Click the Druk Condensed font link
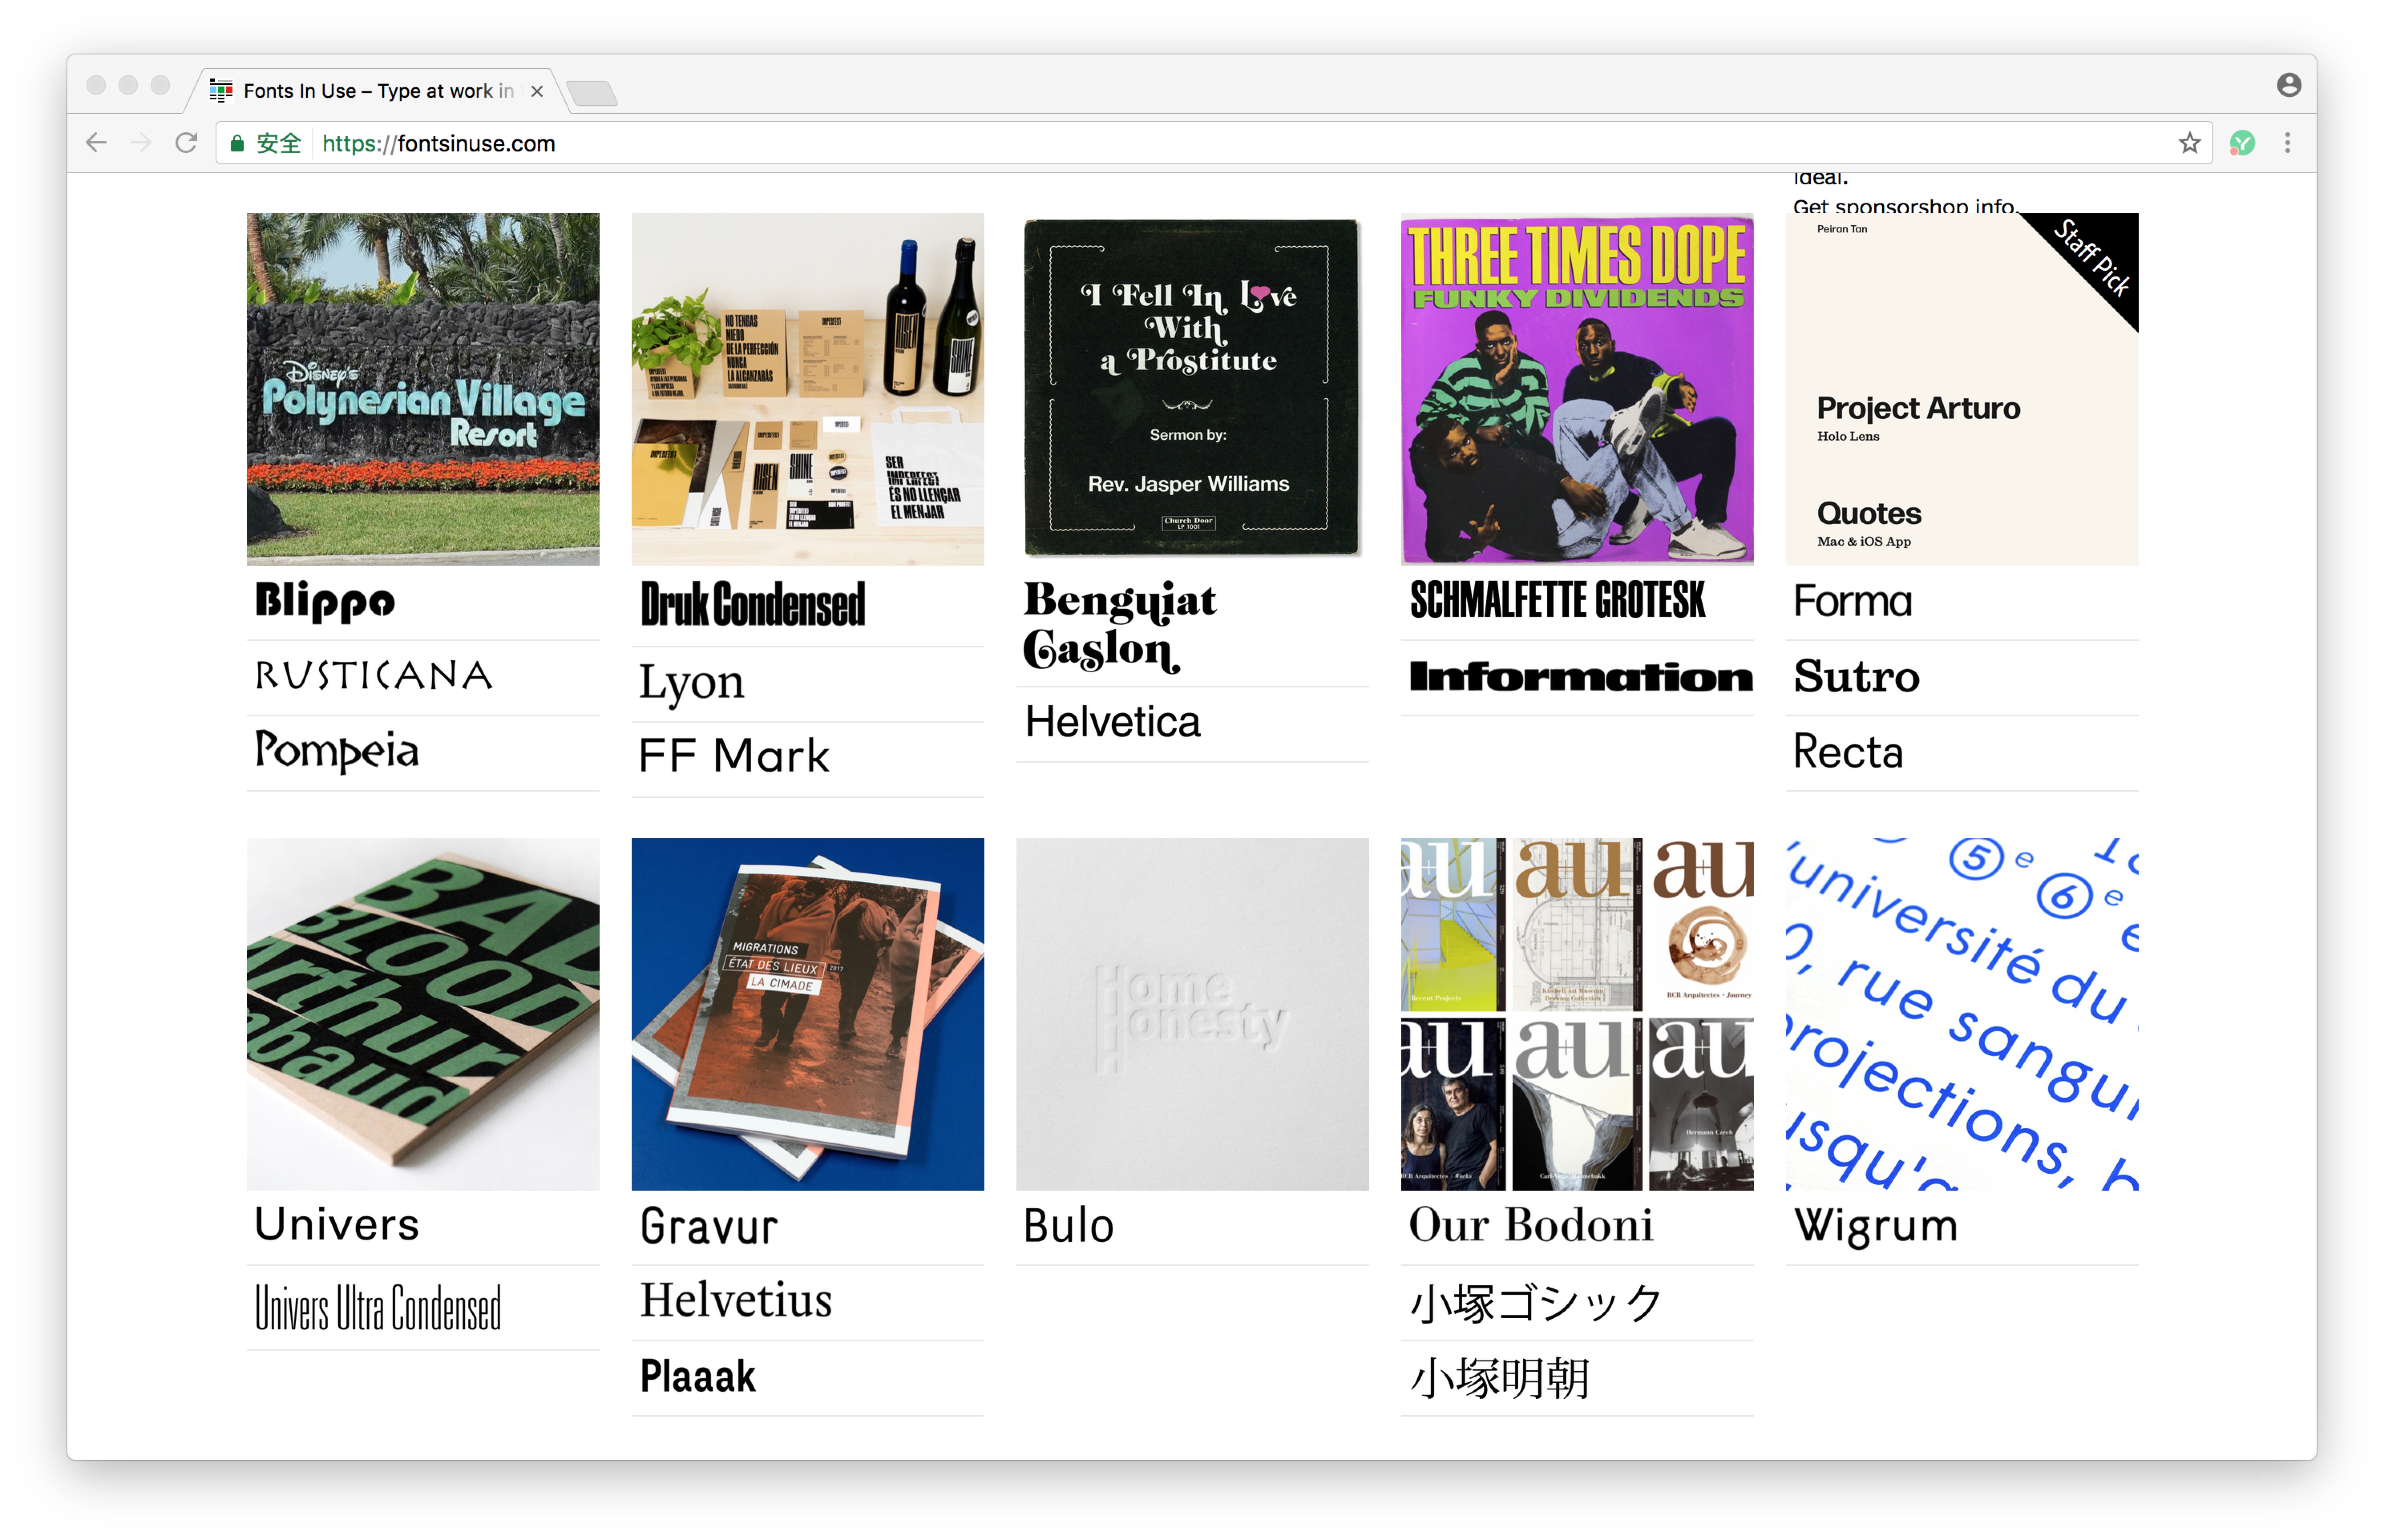Screen dimensions: 2384x1540 click(752, 604)
